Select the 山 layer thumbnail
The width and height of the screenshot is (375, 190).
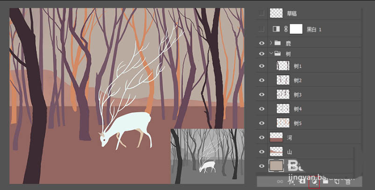[x=276, y=152]
